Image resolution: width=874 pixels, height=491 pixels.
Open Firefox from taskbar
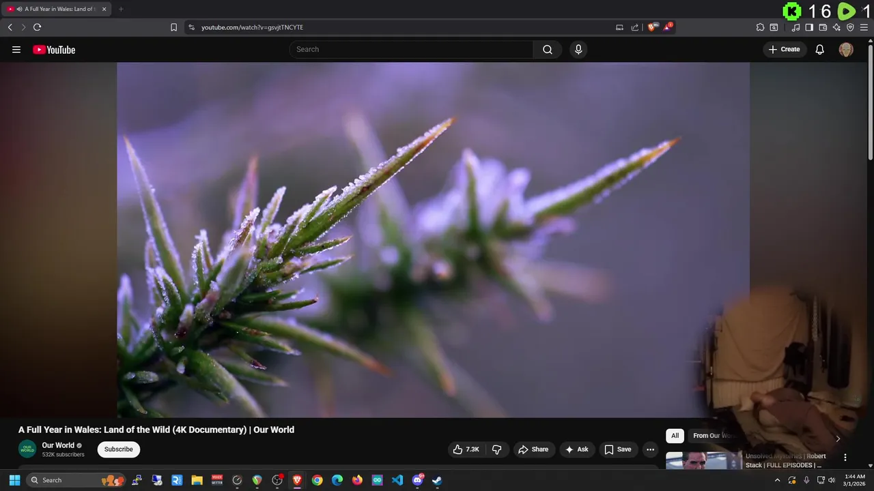pos(357,480)
